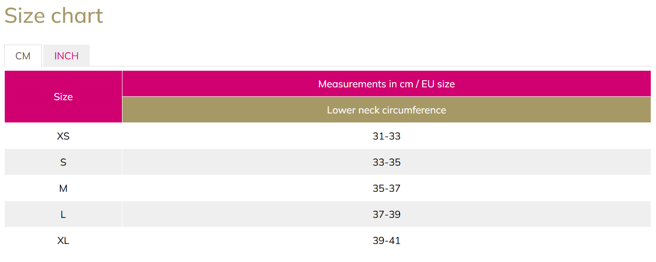This screenshot has width=656, height=262.
Task: Click the Measurements in cm / EU size header
Action: pyautogui.click(x=386, y=84)
